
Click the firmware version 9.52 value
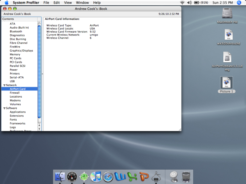coord(93,32)
